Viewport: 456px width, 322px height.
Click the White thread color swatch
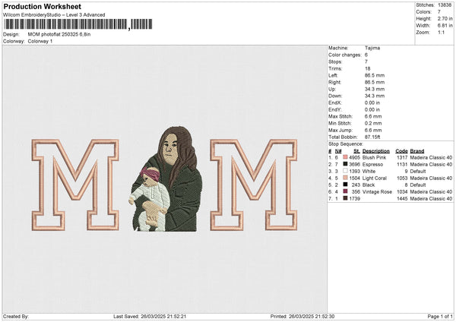tap(345, 171)
